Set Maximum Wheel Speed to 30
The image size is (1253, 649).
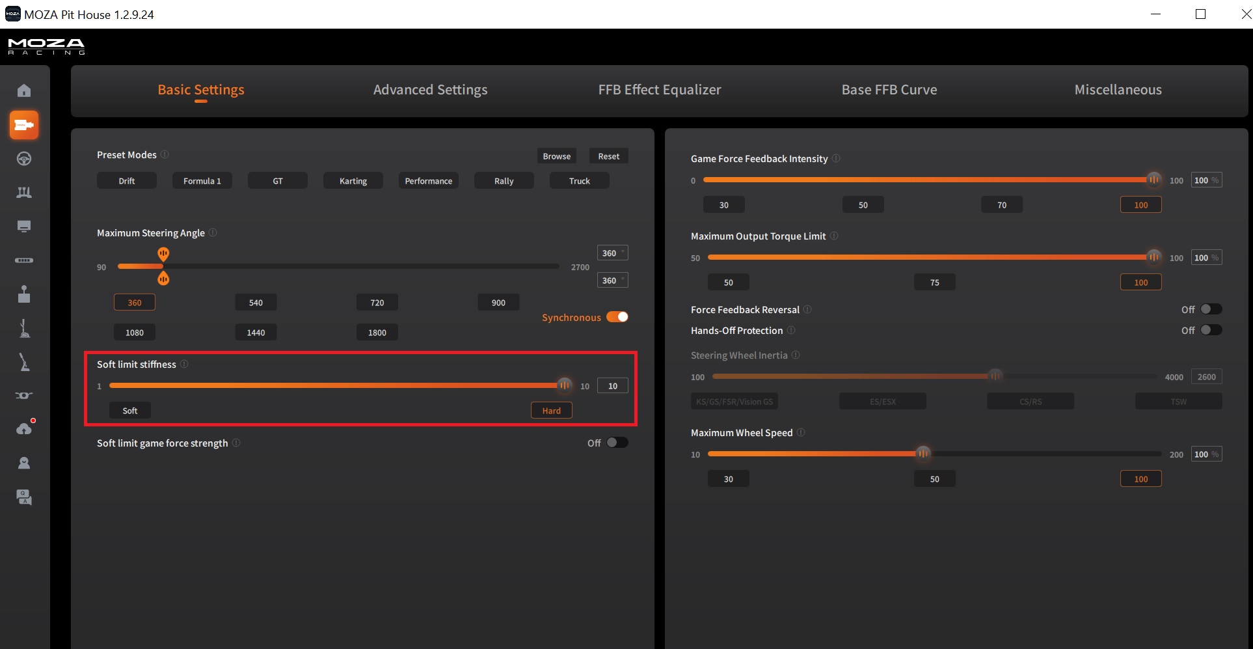[x=729, y=479]
